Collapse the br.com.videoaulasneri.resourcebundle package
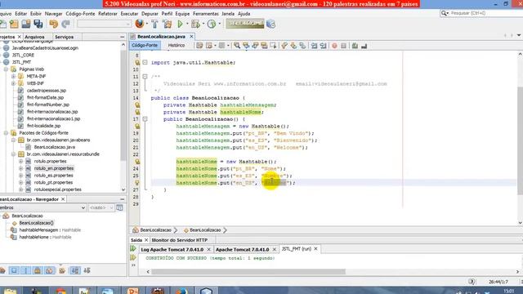 point(14,154)
